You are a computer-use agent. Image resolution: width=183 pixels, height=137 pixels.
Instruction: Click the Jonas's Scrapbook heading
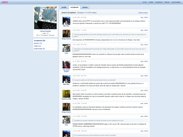point(68,13)
